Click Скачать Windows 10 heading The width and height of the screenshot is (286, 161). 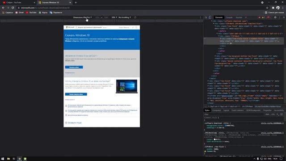point(77,35)
